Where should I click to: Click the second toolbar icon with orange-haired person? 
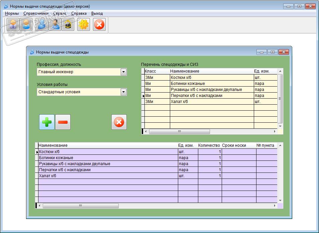coord(26,25)
